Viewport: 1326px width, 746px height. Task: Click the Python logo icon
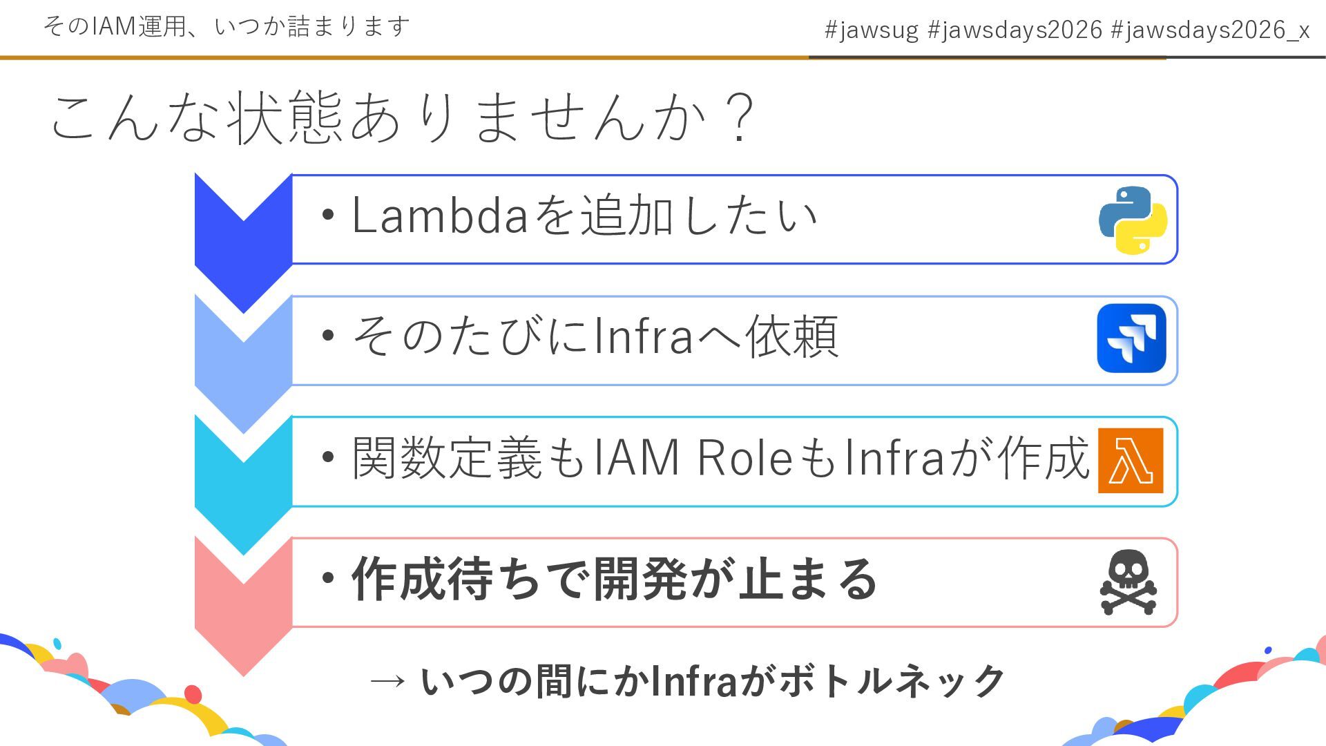tap(1133, 220)
